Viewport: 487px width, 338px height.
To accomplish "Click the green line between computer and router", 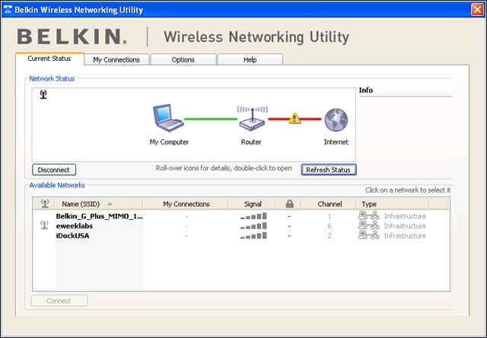I will point(211,119).
